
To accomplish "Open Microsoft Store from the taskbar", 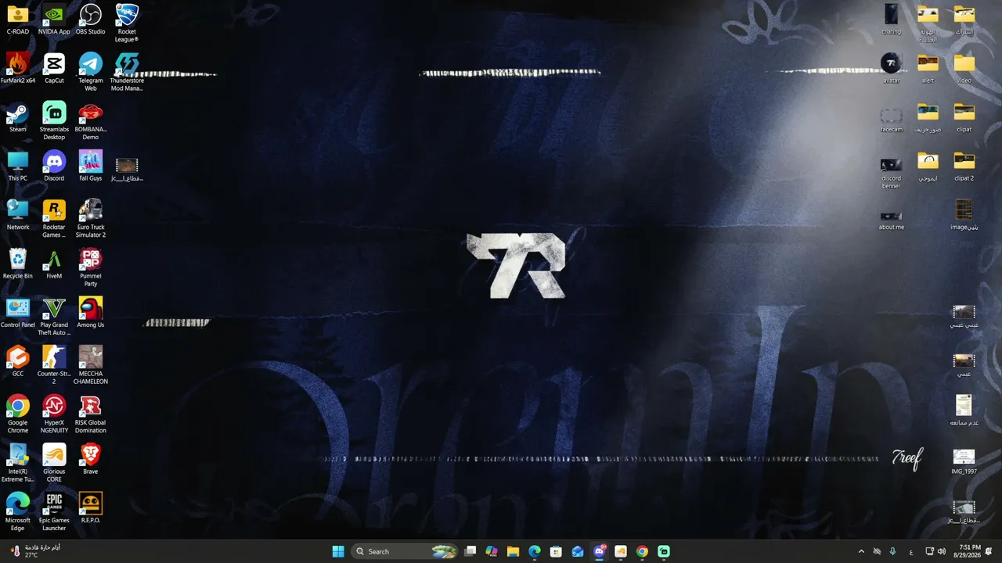I will [x=556, y=551].
